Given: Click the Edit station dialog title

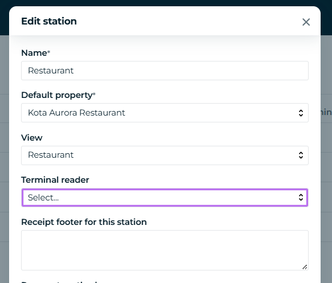Looking at the screenshot, I should (49, 22).
